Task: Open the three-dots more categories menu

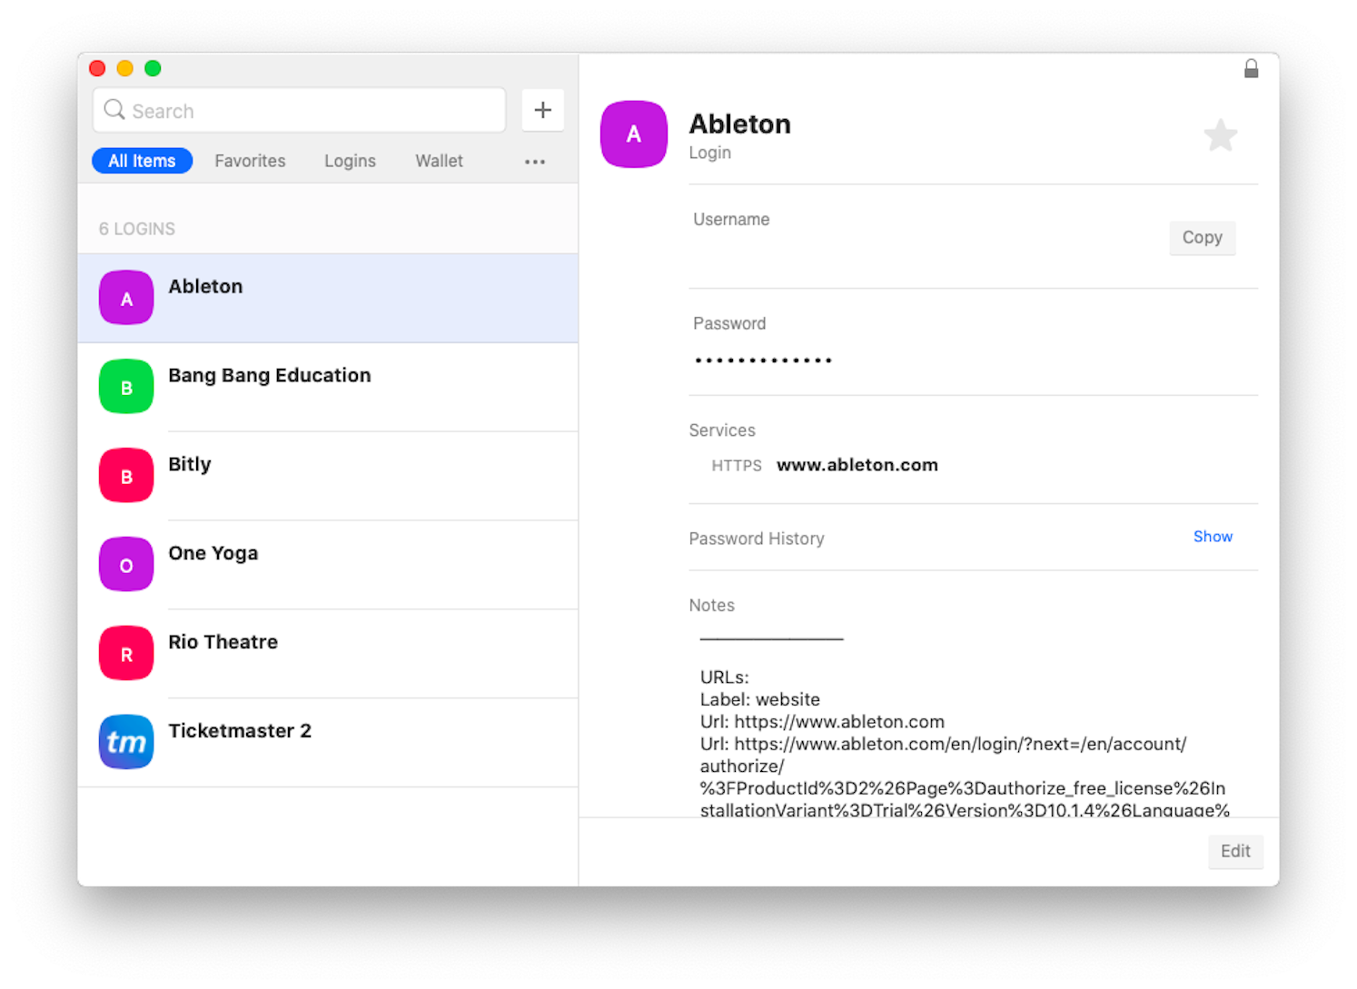Action: (x=535, y=162)
